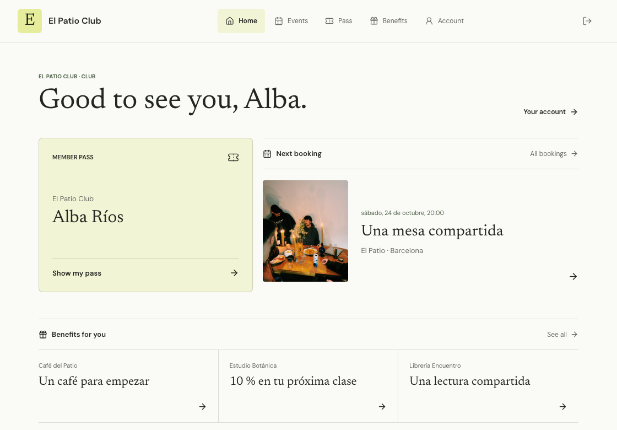Click the arrow on Una lectura compartida card
Screen dimensions: 617x430
562,406
